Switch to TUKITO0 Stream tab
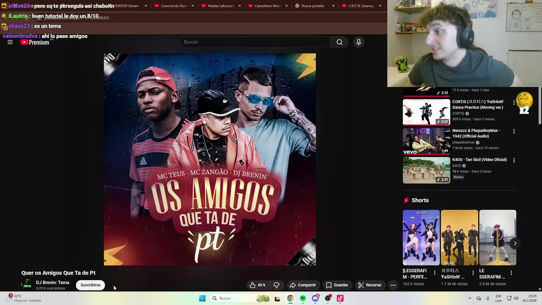 [x=127, y=6]
